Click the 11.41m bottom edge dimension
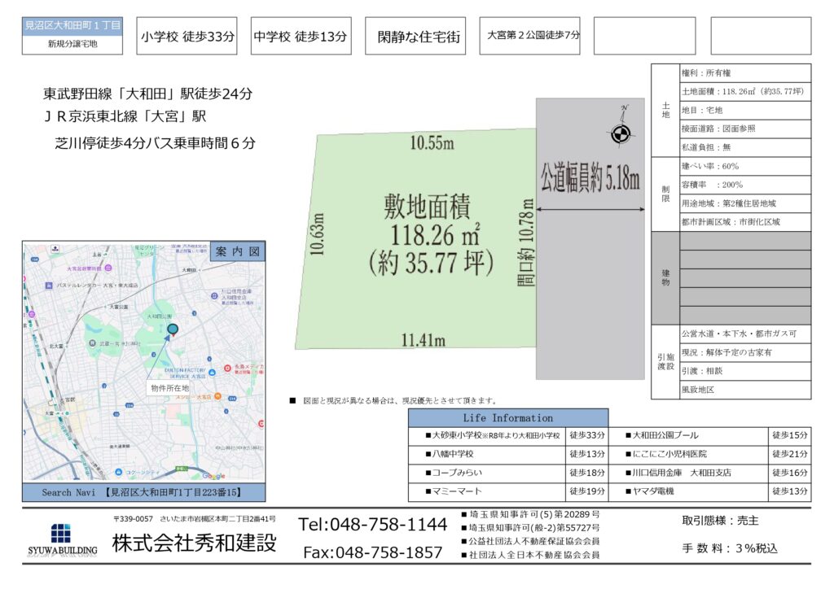This screenshot has width=834, height=589. [x=424, y=340]
